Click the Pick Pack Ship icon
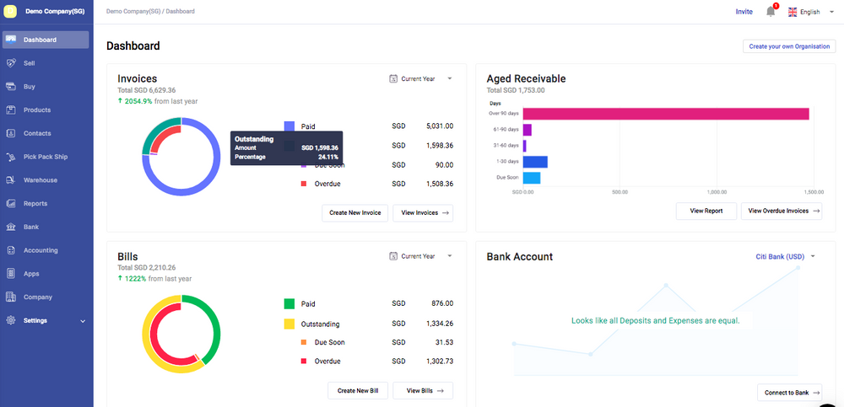844x407 pixels. pos(11,157)
